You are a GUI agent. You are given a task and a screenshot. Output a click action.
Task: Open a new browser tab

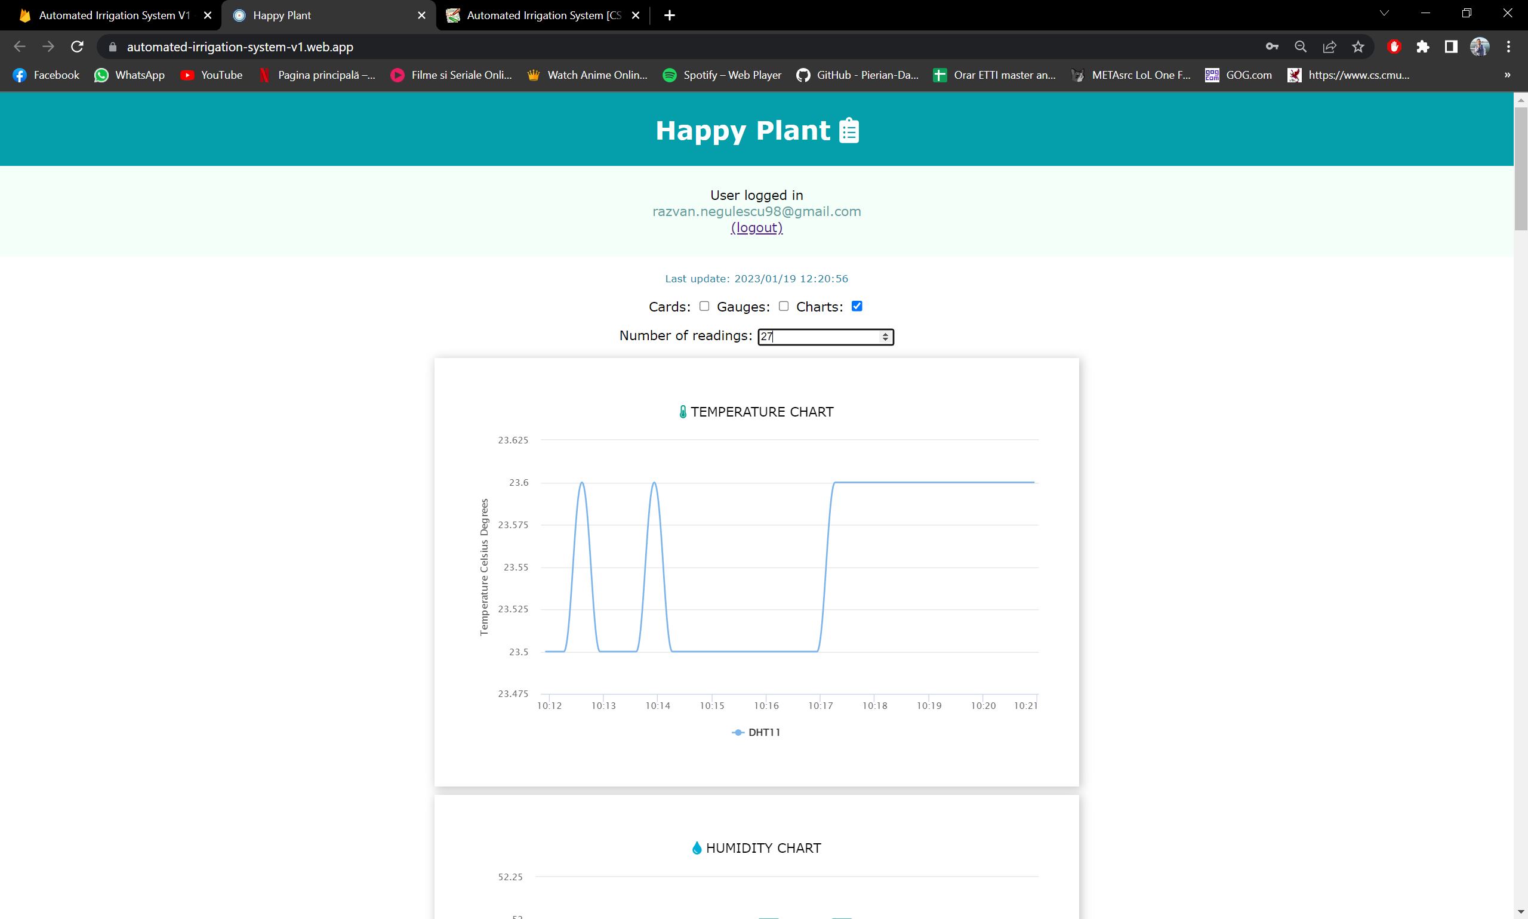(670, 16)
